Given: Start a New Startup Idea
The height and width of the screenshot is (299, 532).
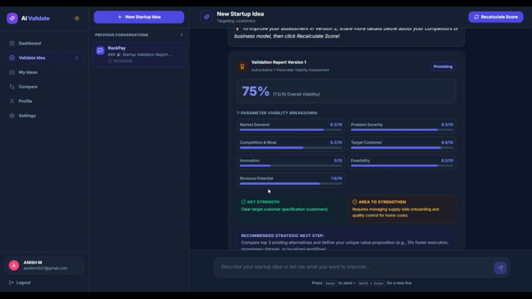Looking at the screenshot, I should [x=139, y=17].
